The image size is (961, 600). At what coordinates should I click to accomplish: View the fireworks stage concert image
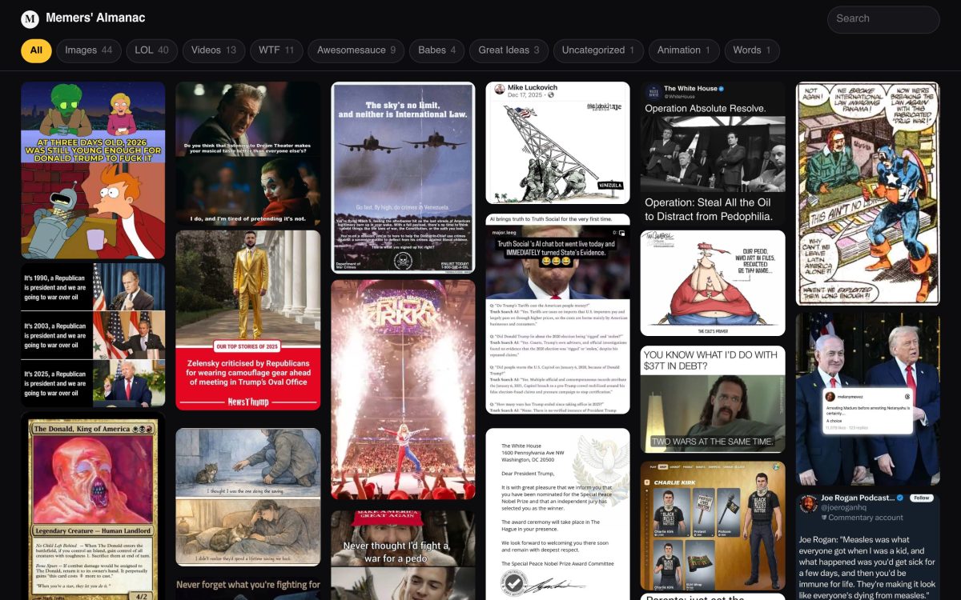pyautogui.click(x=403, y=390)
